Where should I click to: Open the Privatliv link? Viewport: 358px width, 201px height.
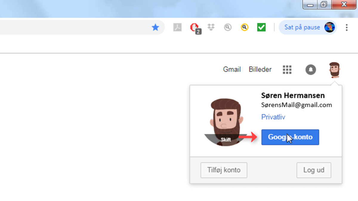pyautogui.click(x=273, y=117)
